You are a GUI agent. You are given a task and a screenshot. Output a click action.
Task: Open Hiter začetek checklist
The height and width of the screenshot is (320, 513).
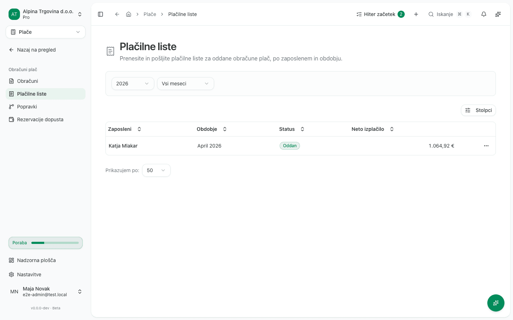tap(380, 14)
